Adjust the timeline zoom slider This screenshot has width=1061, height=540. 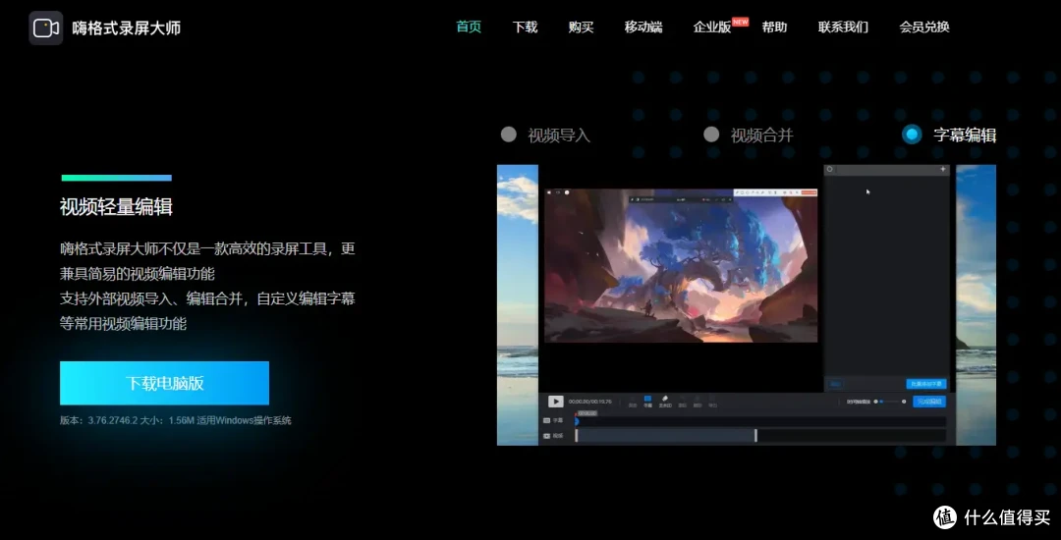click(890, 402)
